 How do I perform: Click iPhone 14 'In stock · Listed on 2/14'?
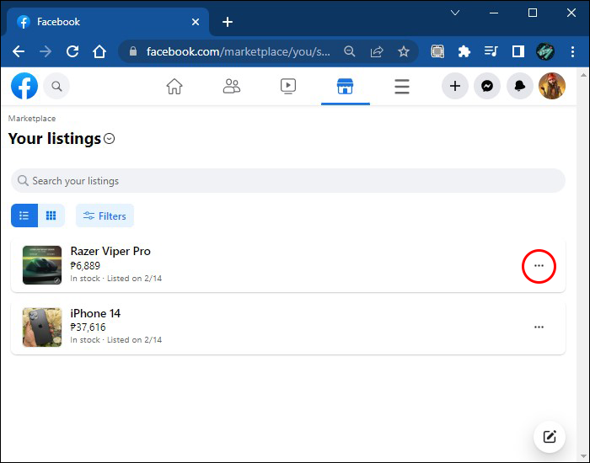click(x=116, y=340)
